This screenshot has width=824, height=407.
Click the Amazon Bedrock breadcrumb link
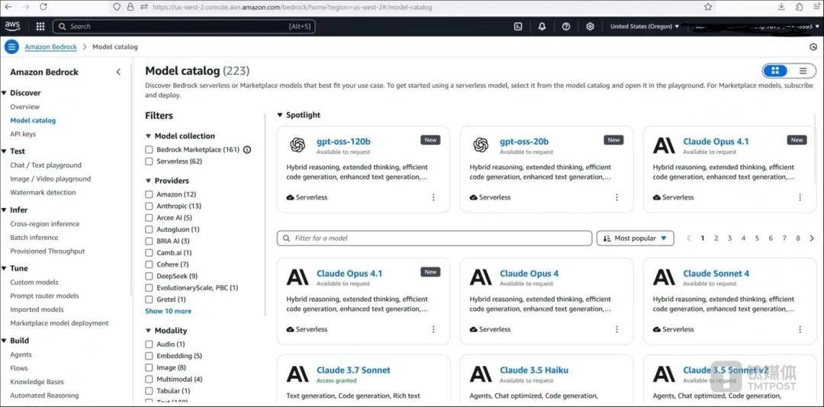coord(50,46)
